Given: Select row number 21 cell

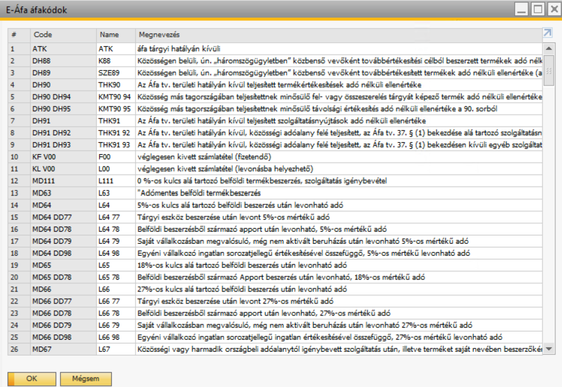Looking at the screenshot, I should [x=19, y=289].
